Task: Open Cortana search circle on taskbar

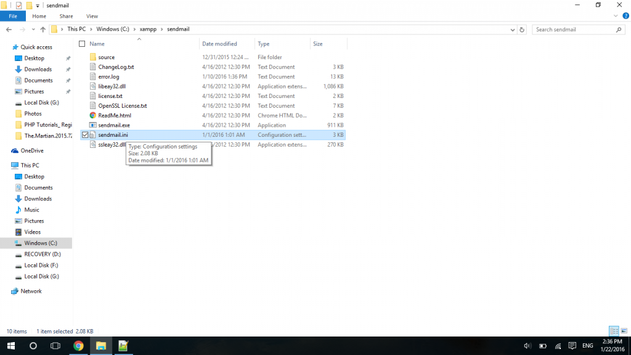Action: 33,346
